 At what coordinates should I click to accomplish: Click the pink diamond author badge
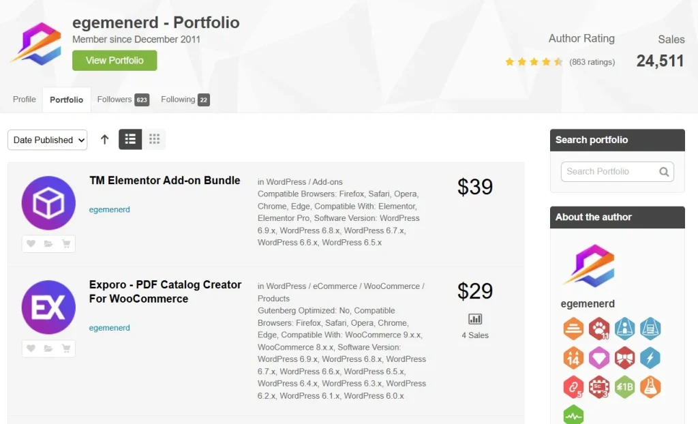[x=598, y=358]
